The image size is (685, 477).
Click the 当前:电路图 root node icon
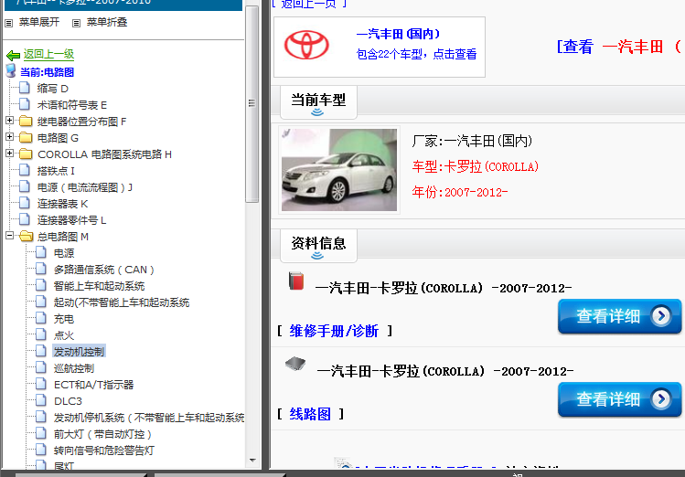click(10, 71)
